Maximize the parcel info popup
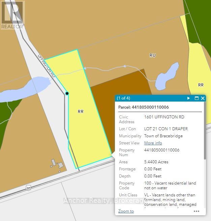Image resolution: width=211 pixels, height=221 pixels. click(197, 98)
